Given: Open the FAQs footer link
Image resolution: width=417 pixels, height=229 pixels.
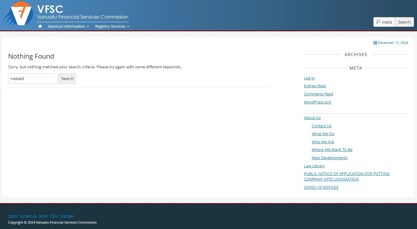Looking at the screenshot, I should 54,216.
